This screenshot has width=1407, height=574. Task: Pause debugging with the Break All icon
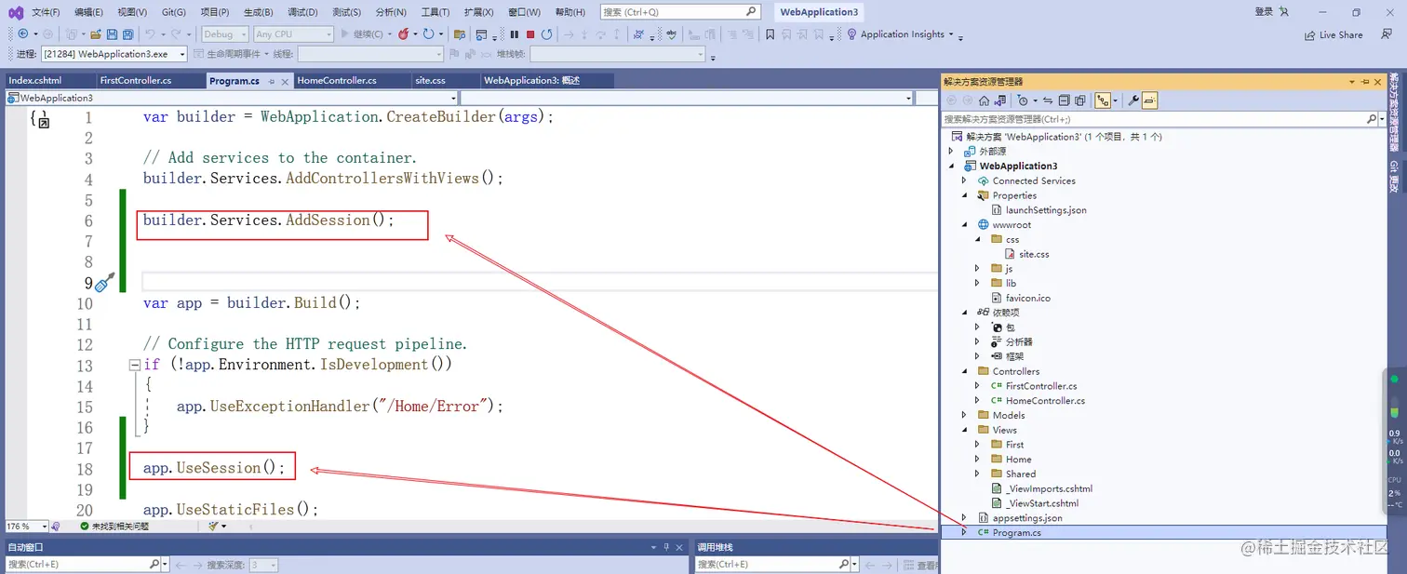click(x=514, y=34)
